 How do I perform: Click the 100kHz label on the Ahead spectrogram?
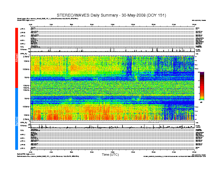tap(26, 69)
